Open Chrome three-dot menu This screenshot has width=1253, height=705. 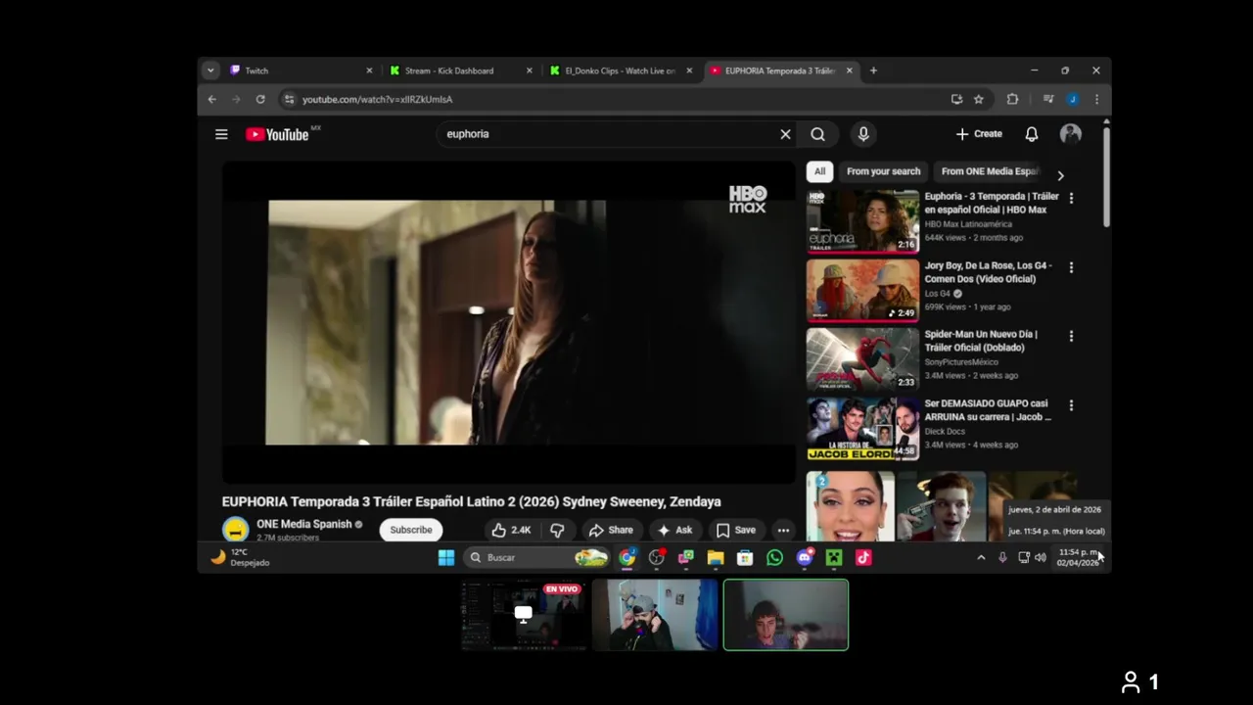click(x=1096, y=99)
